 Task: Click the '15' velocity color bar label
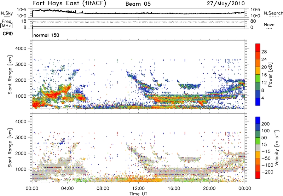[264, 145]
